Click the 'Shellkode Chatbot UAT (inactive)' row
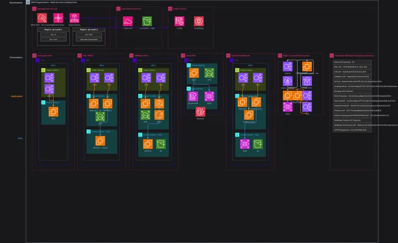This screenshot has width=398, height=243. [x=352, y=120]
